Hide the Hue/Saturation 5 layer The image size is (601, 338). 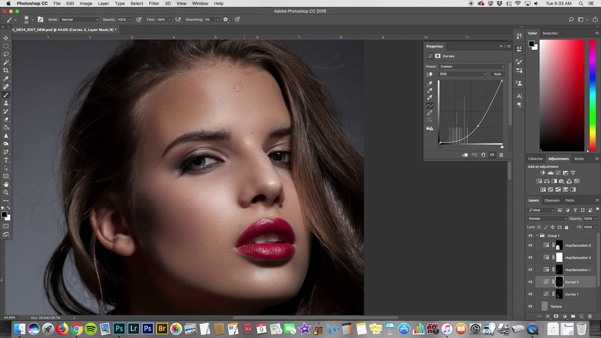[531, 246]
